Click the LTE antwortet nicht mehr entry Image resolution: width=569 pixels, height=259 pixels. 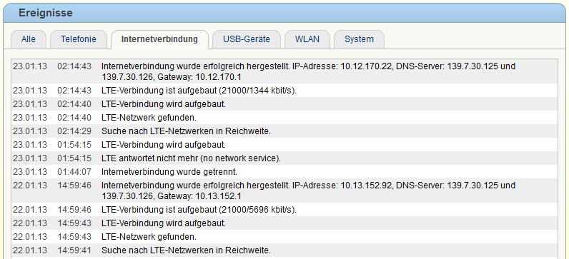[x=284, y=158]
